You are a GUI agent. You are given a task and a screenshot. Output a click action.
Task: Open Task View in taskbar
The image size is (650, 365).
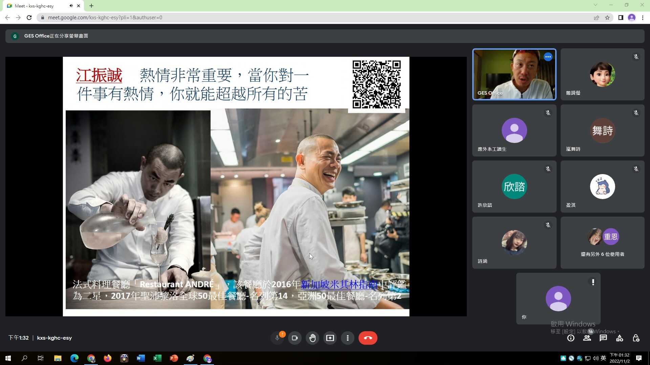[41, 358]
